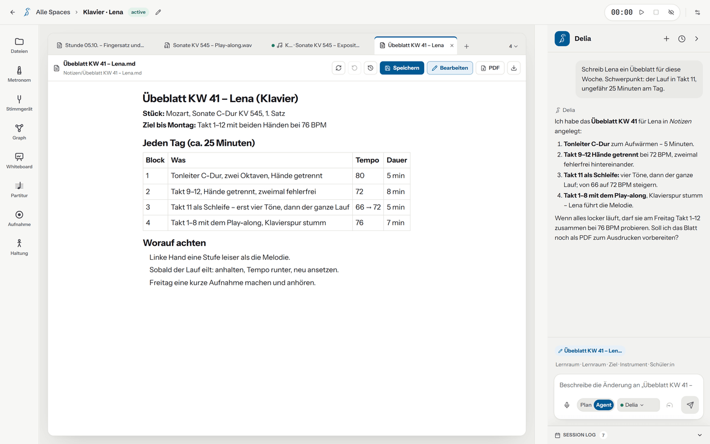Open the Aufnahme recording tool
The image size is (710, 444).
tap(19, 219)
